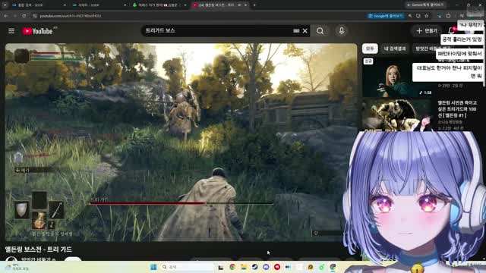Open Chrome icon left of File Explorer

tap(232, 267)
